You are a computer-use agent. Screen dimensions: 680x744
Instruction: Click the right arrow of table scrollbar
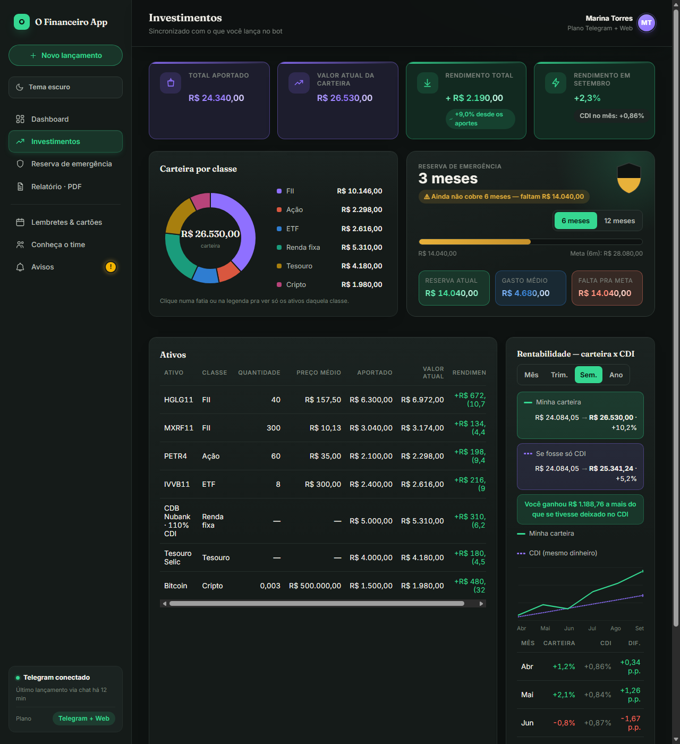pyautogui.click(x=481, y=604)
